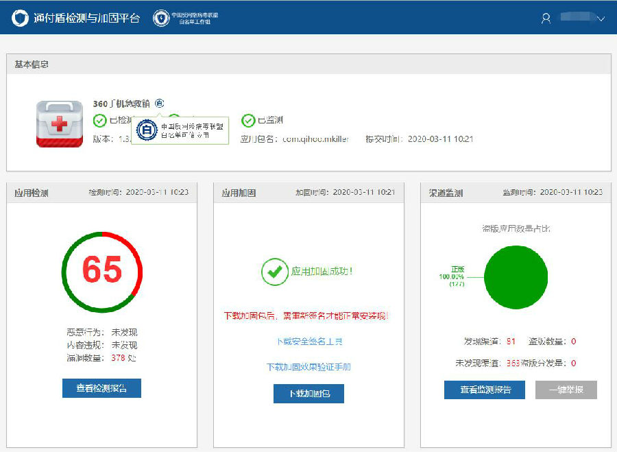Open the user profile icon
This screenshot has height=452, width=617.
pos(546,19)
